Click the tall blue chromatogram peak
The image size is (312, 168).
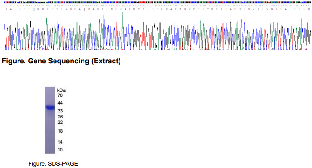(104, 32)
